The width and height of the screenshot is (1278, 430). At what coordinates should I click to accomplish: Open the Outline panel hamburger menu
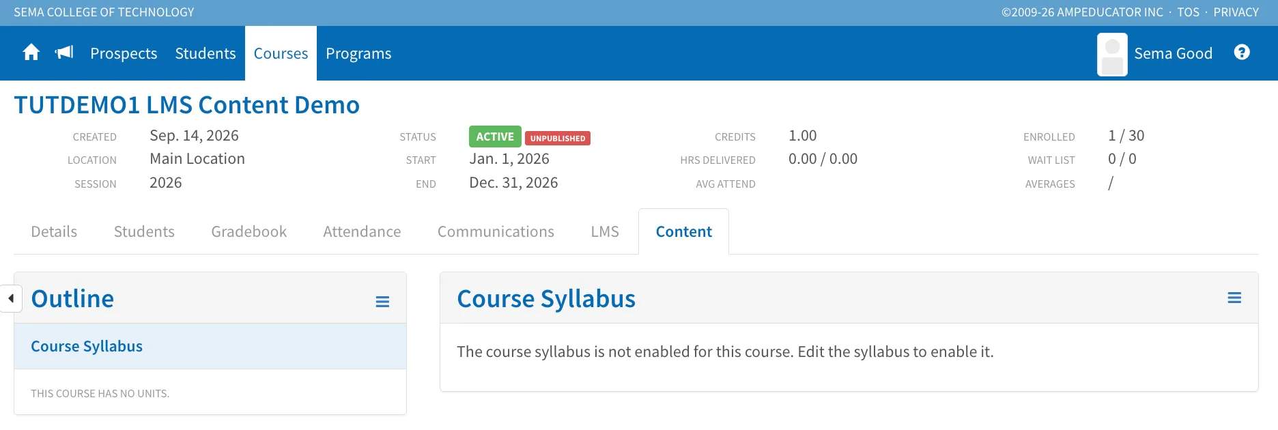click(x=382, y=302)
